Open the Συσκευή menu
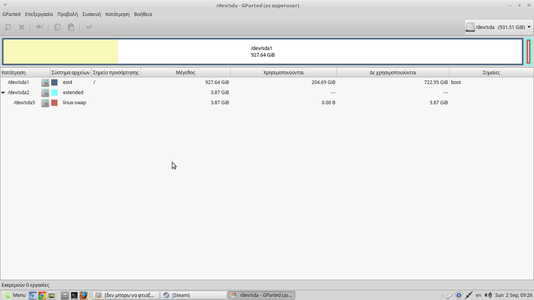This screenshot has width=534, height=300. click(x=91, y=14)
